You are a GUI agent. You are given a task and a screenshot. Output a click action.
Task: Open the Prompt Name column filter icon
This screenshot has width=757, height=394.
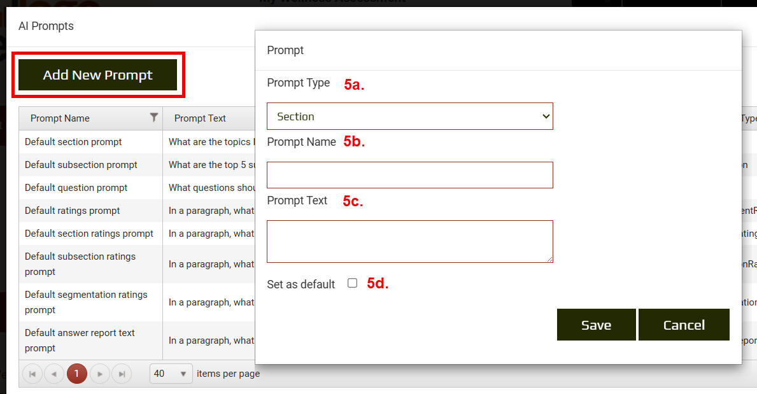(153, 118)
